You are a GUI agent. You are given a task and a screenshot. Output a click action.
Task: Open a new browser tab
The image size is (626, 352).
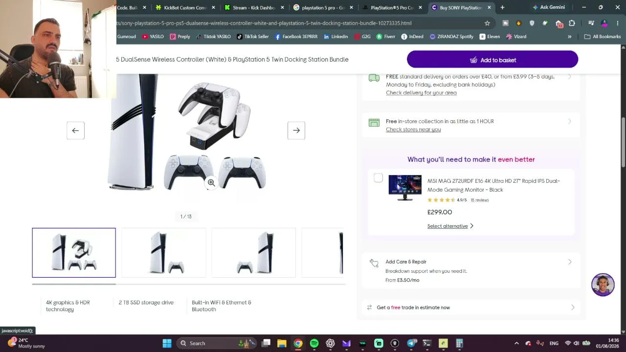tap(502, 7)
